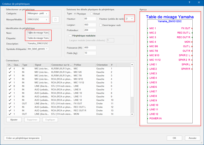Viewport: 204px width, 145px height.
Task: Uncheck the REC OUT L row checkmark
Action: tap(10, 107)
